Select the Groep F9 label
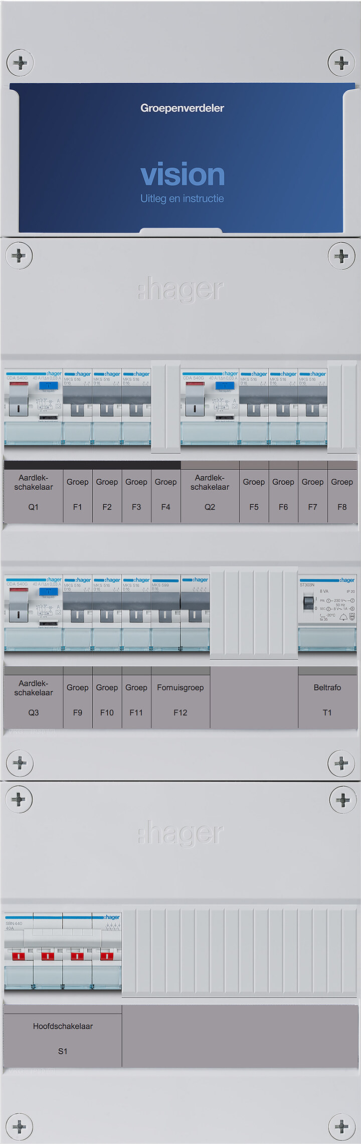 click(78, 698)
